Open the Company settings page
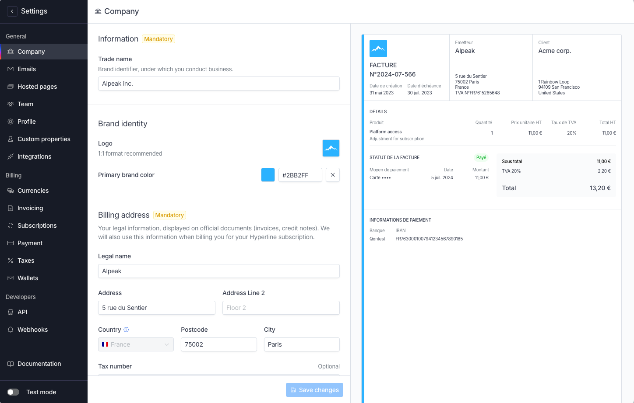Image resolution: width=634 pixels, height=403 pixels. click(x=44, y=52)
